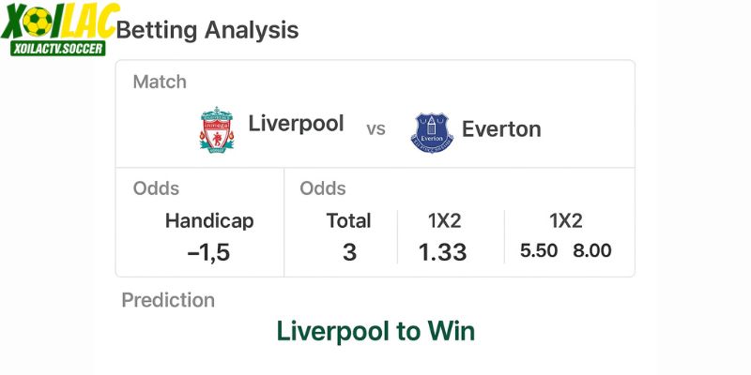Pick the -1,5 handicap value

tap(208, 252)
